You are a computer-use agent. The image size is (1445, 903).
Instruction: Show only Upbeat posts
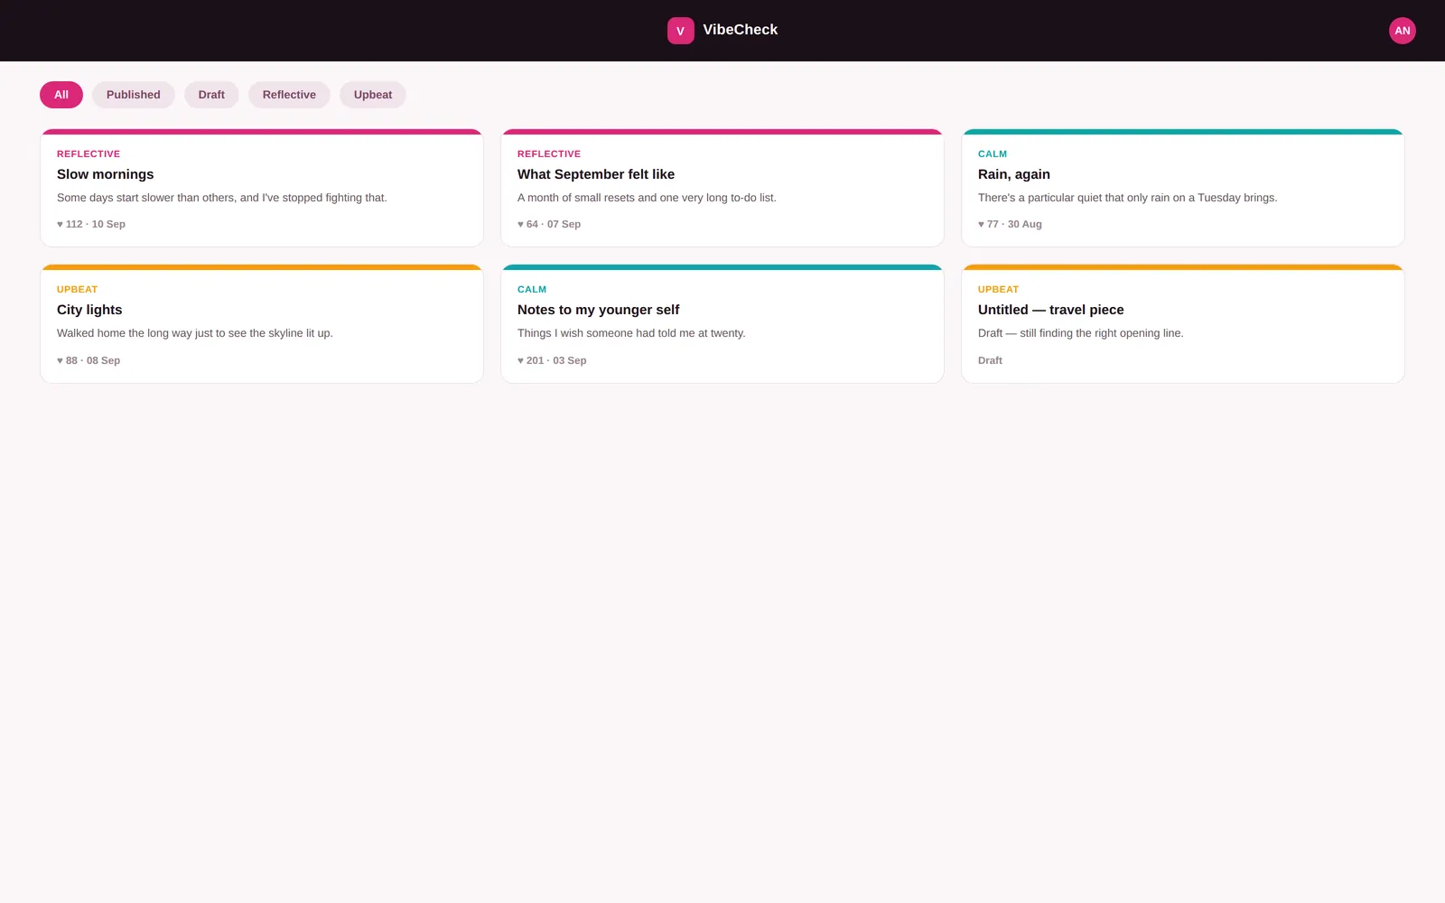tap(373, 95)
